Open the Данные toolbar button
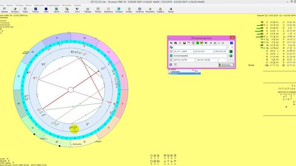 pos(4,10)
